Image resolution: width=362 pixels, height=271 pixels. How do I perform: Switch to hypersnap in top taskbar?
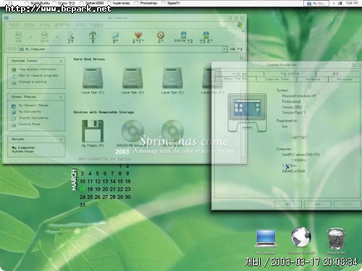(119, 3)
